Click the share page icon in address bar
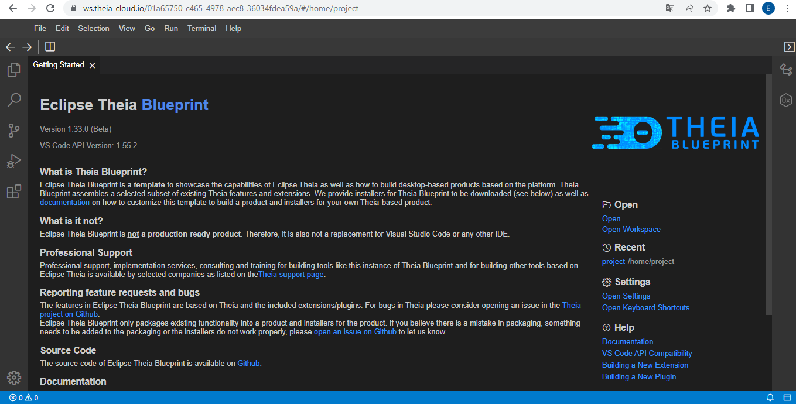 pos(689,8)
